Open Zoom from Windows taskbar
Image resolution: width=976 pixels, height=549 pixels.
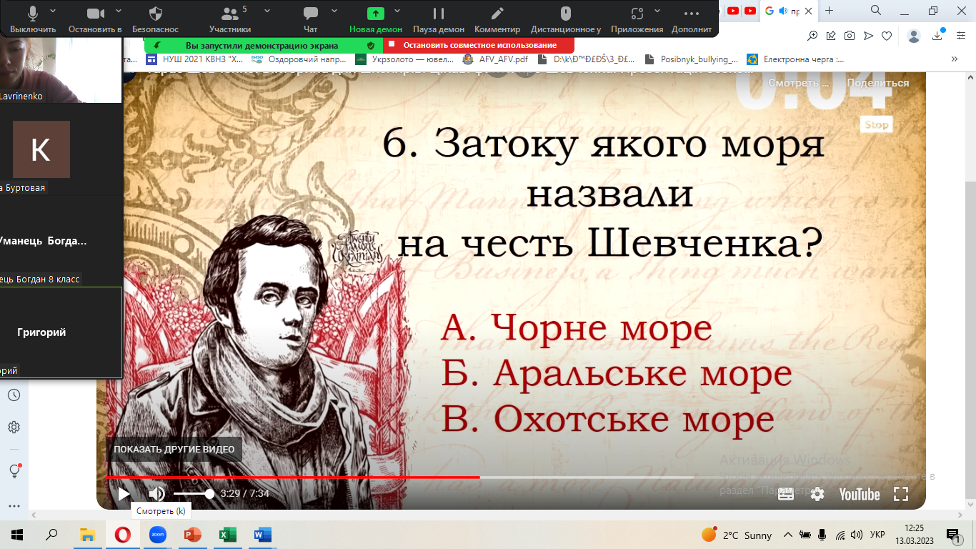pos(158,534)
